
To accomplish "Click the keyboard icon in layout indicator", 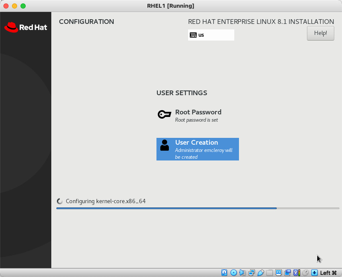I will 193,35.
